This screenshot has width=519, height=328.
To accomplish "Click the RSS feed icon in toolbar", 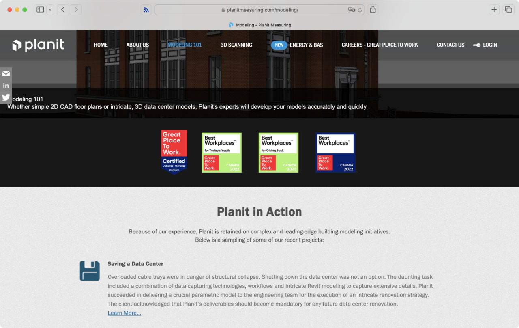I will coord(146,10).
